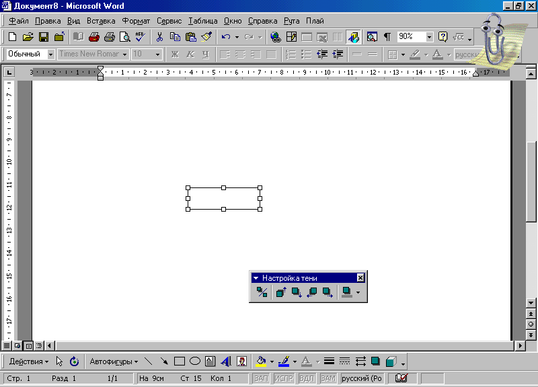Insert clip art picture

(x=241, y=361)
